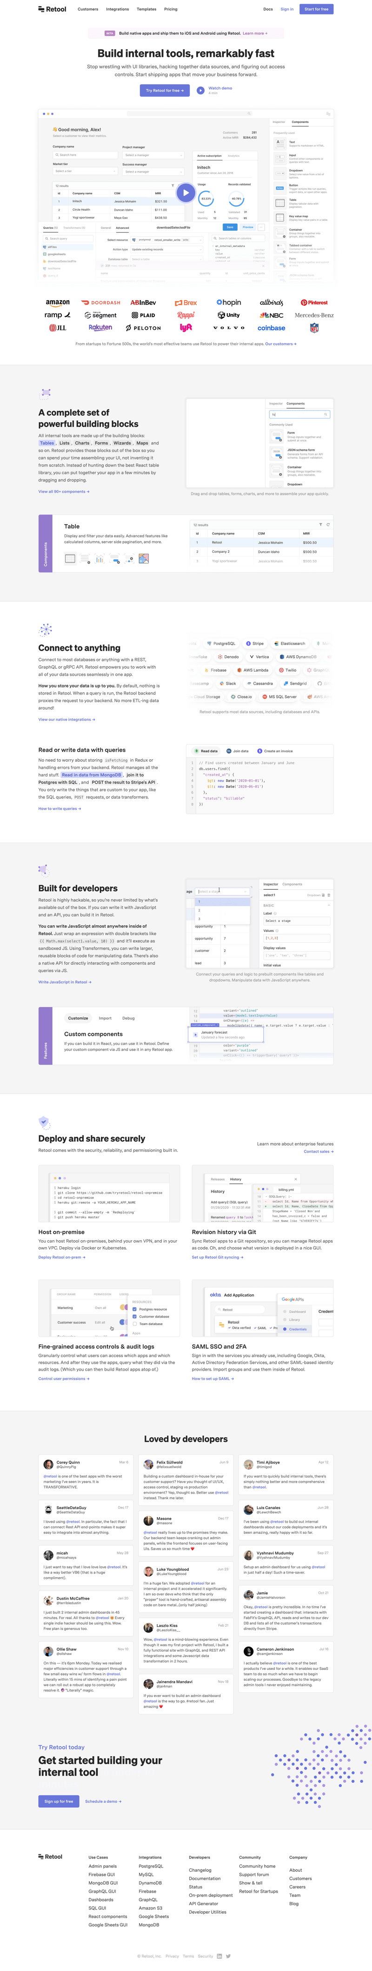
Task: Play the demo video in the hero image
Action: [x=186, y=192]
